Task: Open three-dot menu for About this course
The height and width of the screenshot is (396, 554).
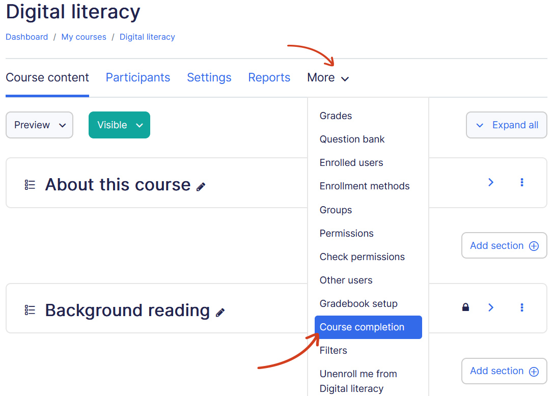Action: 522,182
